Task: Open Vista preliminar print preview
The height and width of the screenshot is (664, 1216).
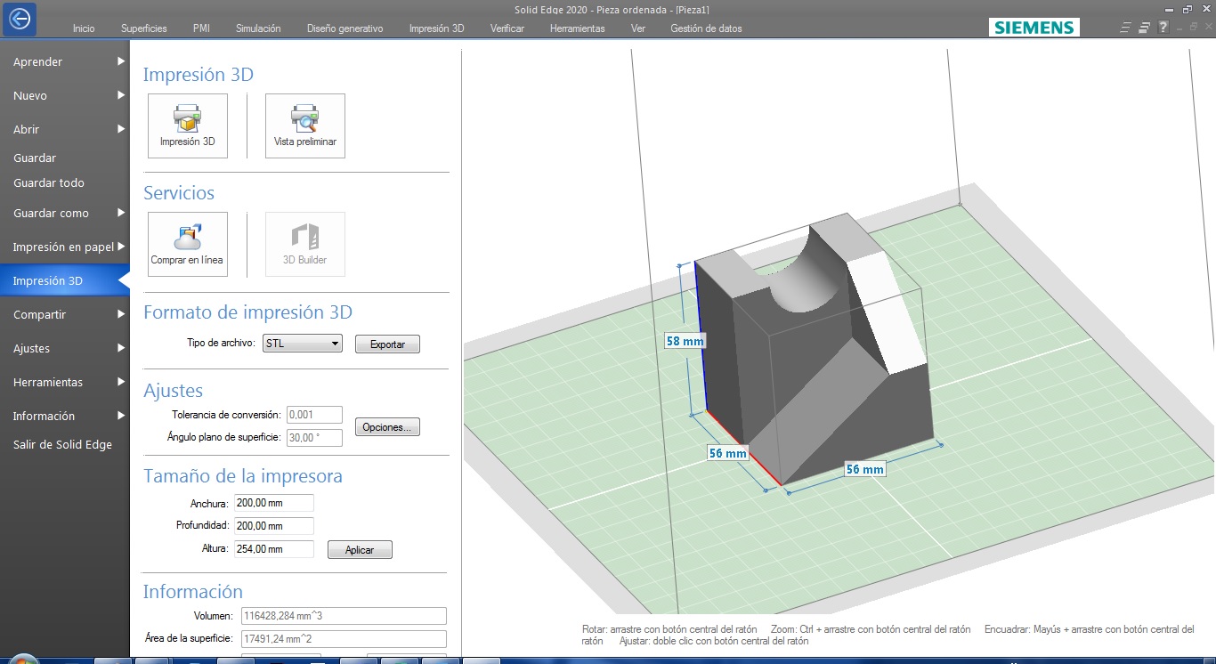Action: point(304,125)
